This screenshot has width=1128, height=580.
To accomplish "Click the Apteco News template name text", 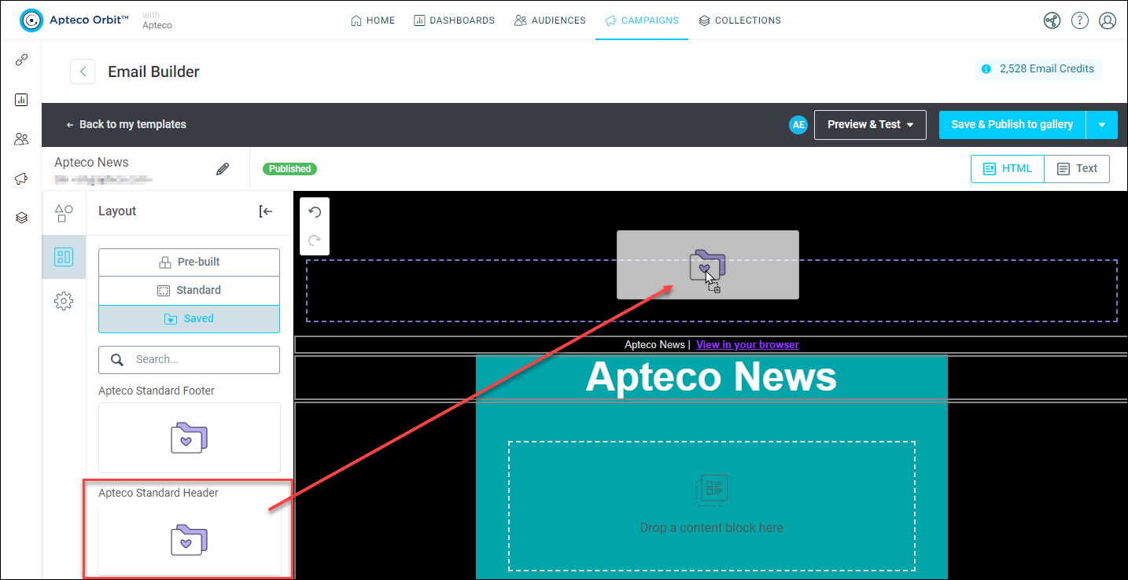I will point(92,163).
